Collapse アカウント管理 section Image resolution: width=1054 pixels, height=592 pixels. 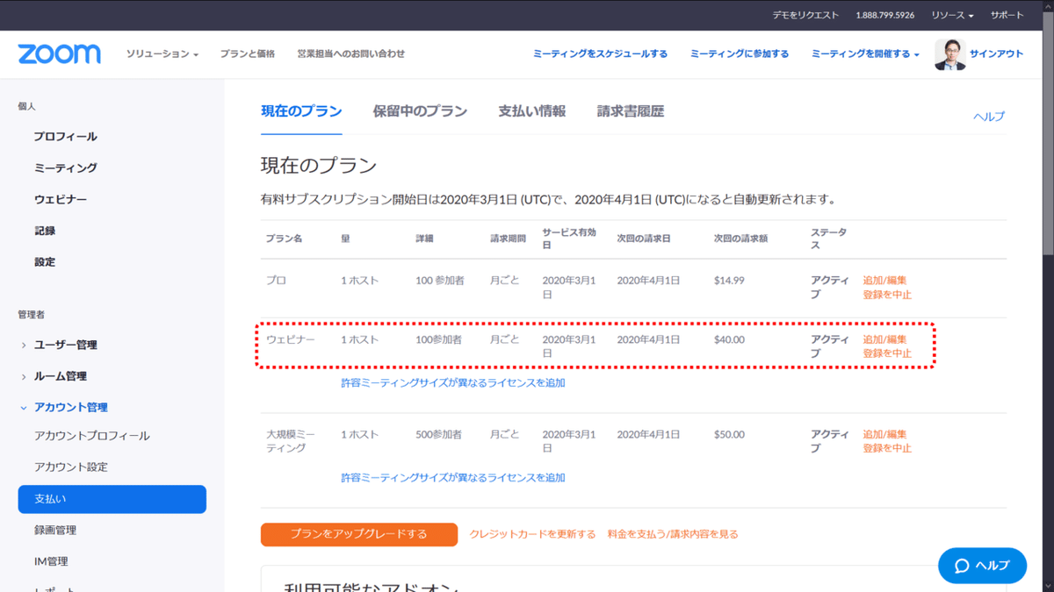[70, 407]
